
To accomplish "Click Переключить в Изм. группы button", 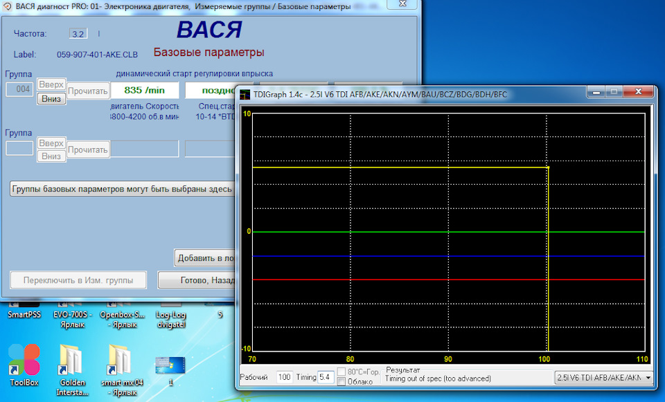I will tap(78, 280).
